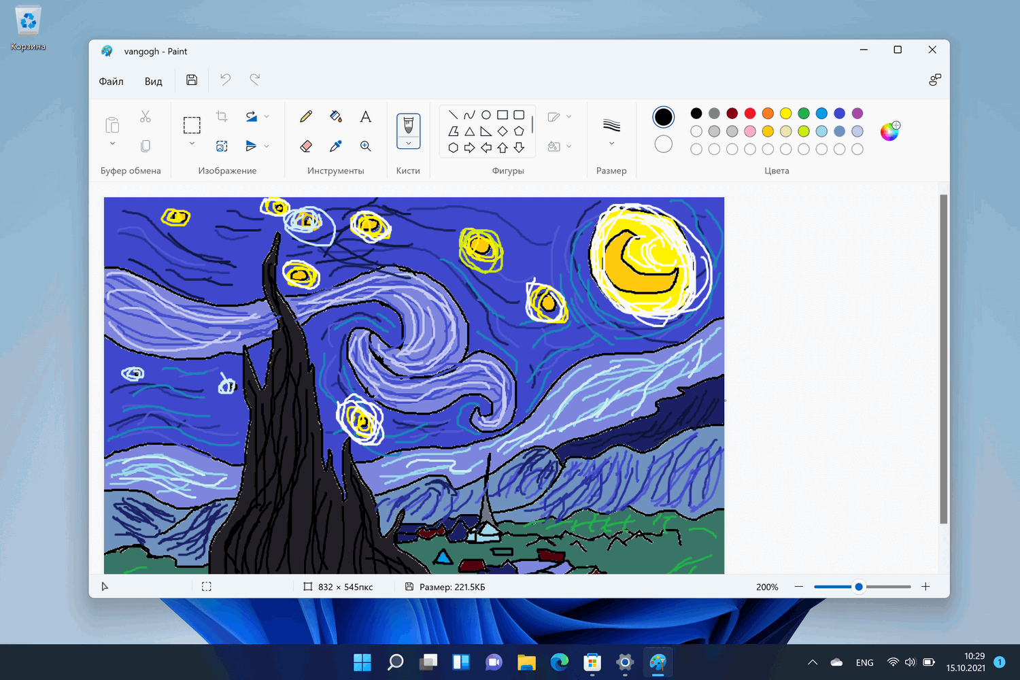Viewport: 1020px width, 680px height.
Task: Expand the paste options arrow
Action: pos(112,143)
